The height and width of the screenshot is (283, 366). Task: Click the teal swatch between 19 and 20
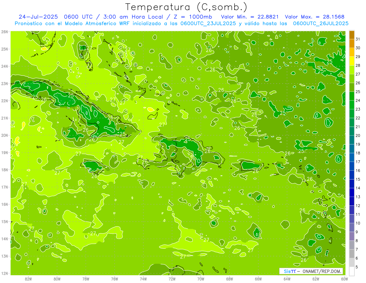click(352, 140)
